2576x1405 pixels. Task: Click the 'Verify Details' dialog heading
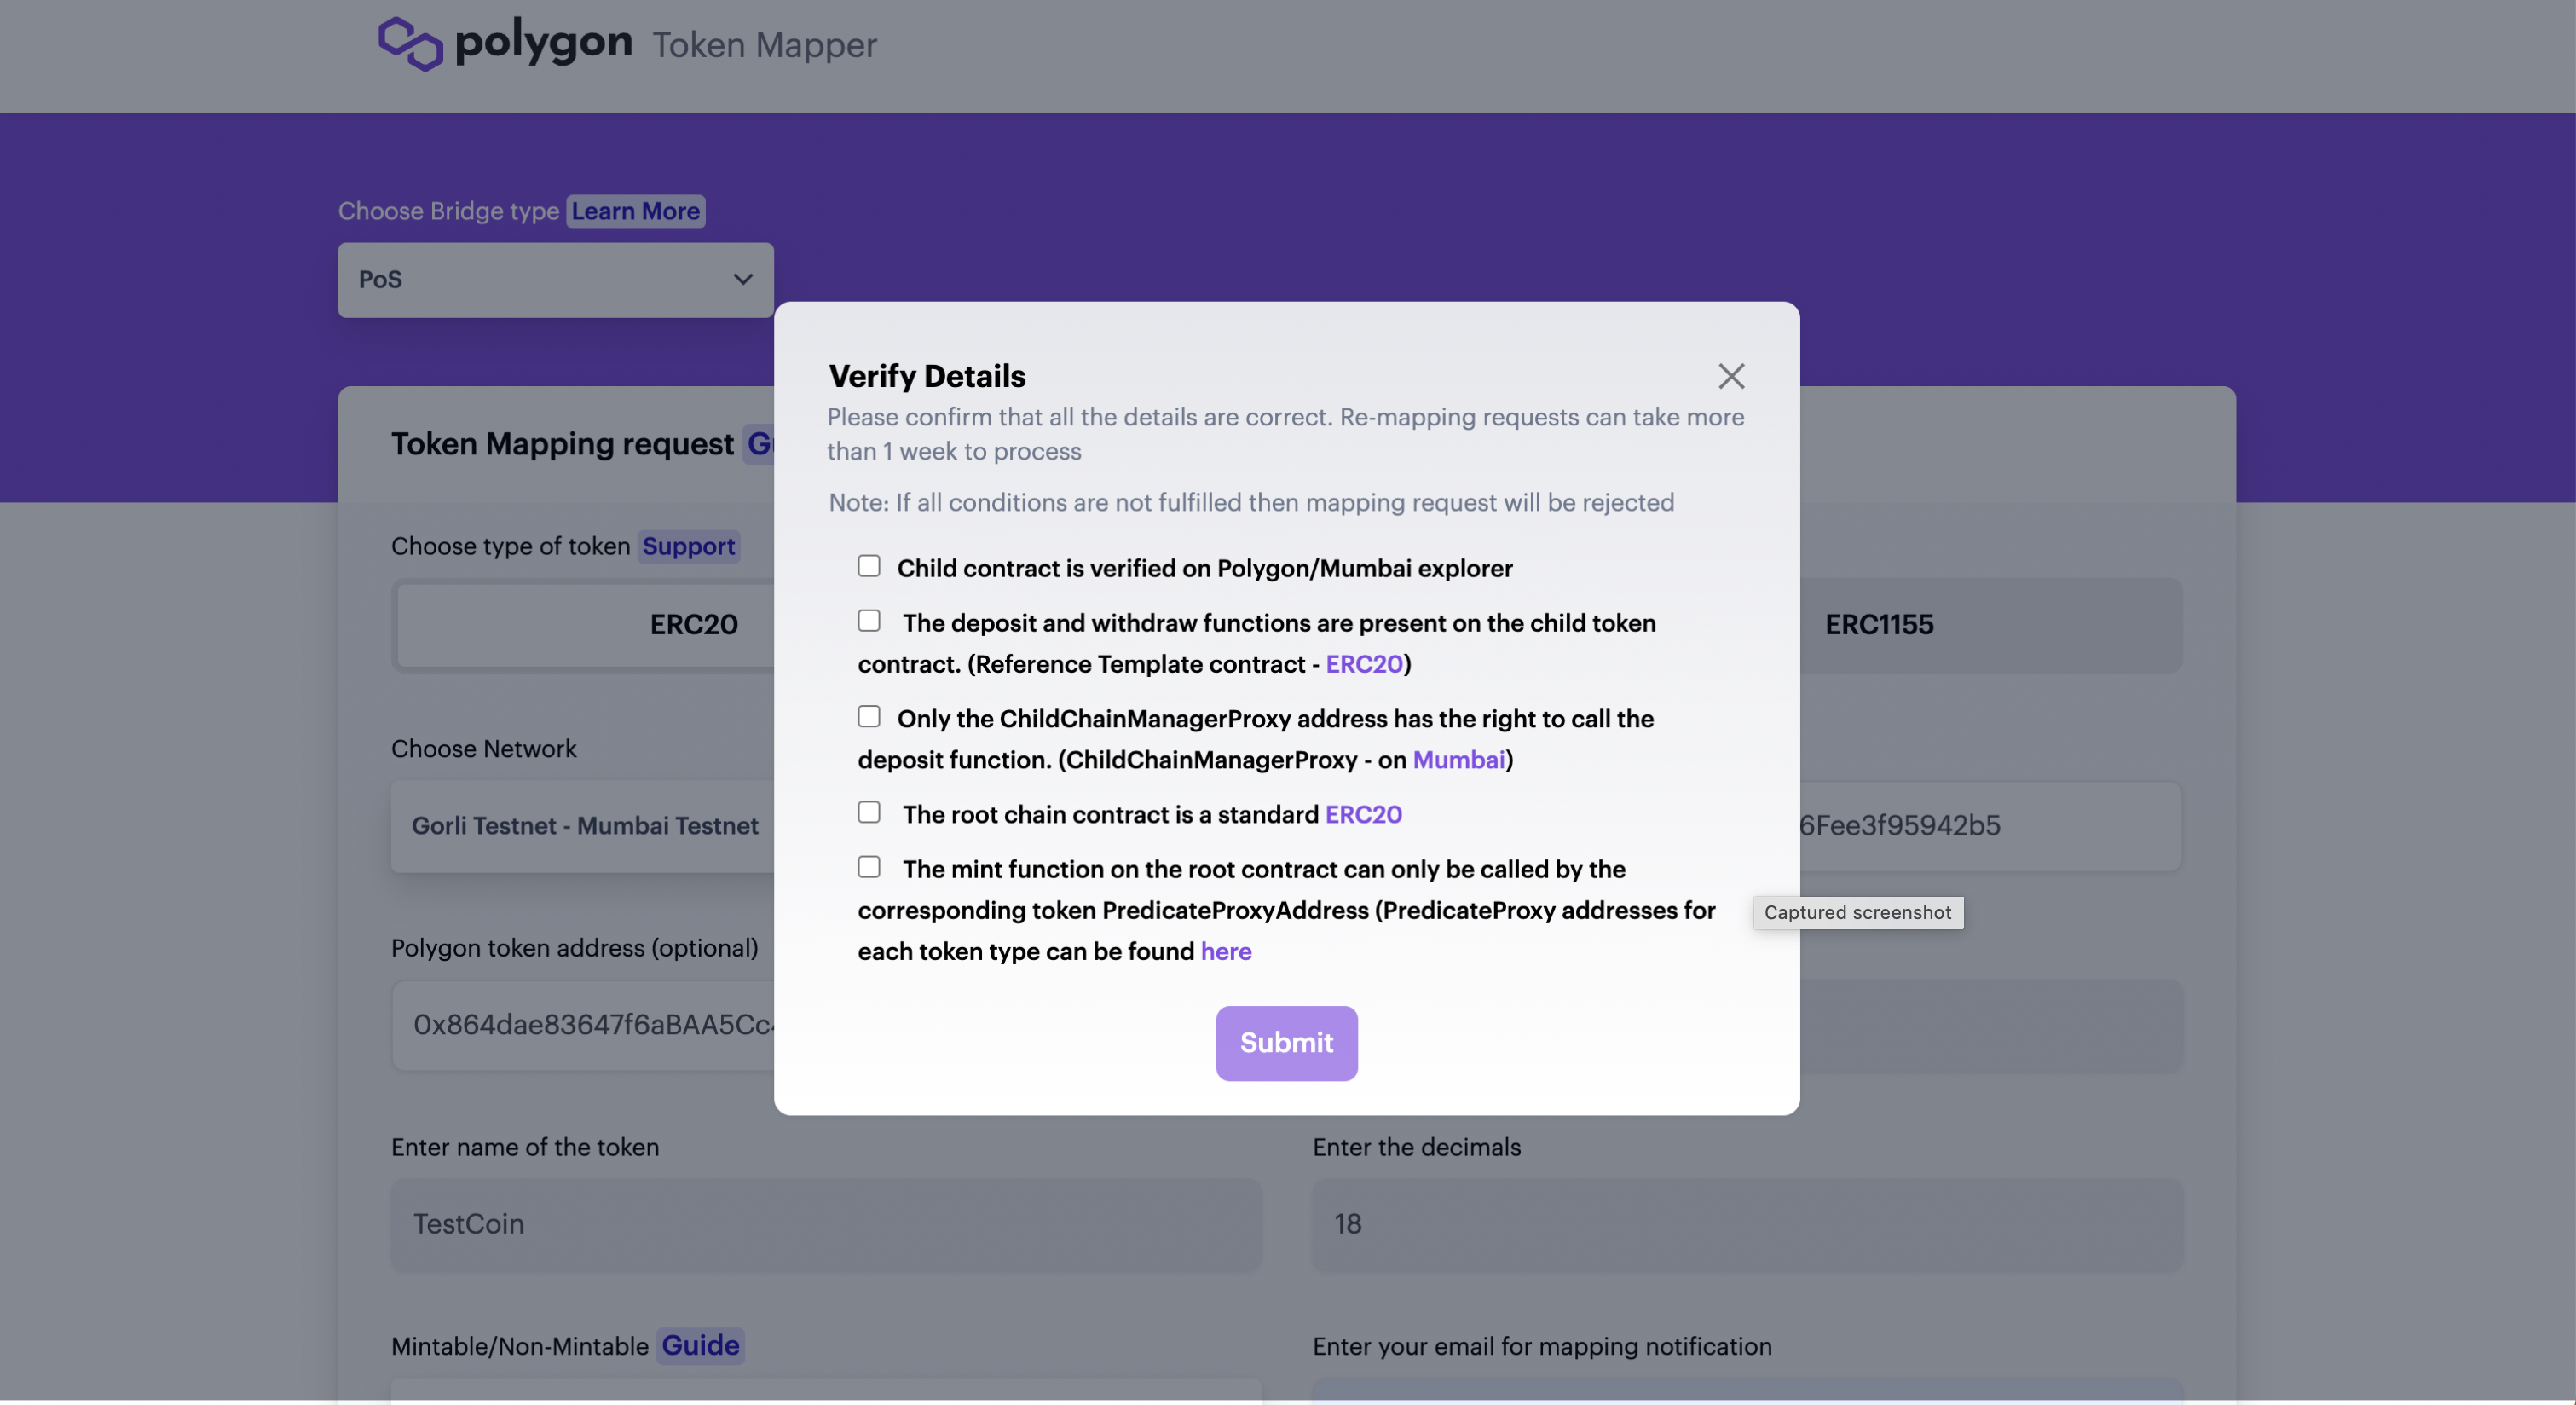927,376
